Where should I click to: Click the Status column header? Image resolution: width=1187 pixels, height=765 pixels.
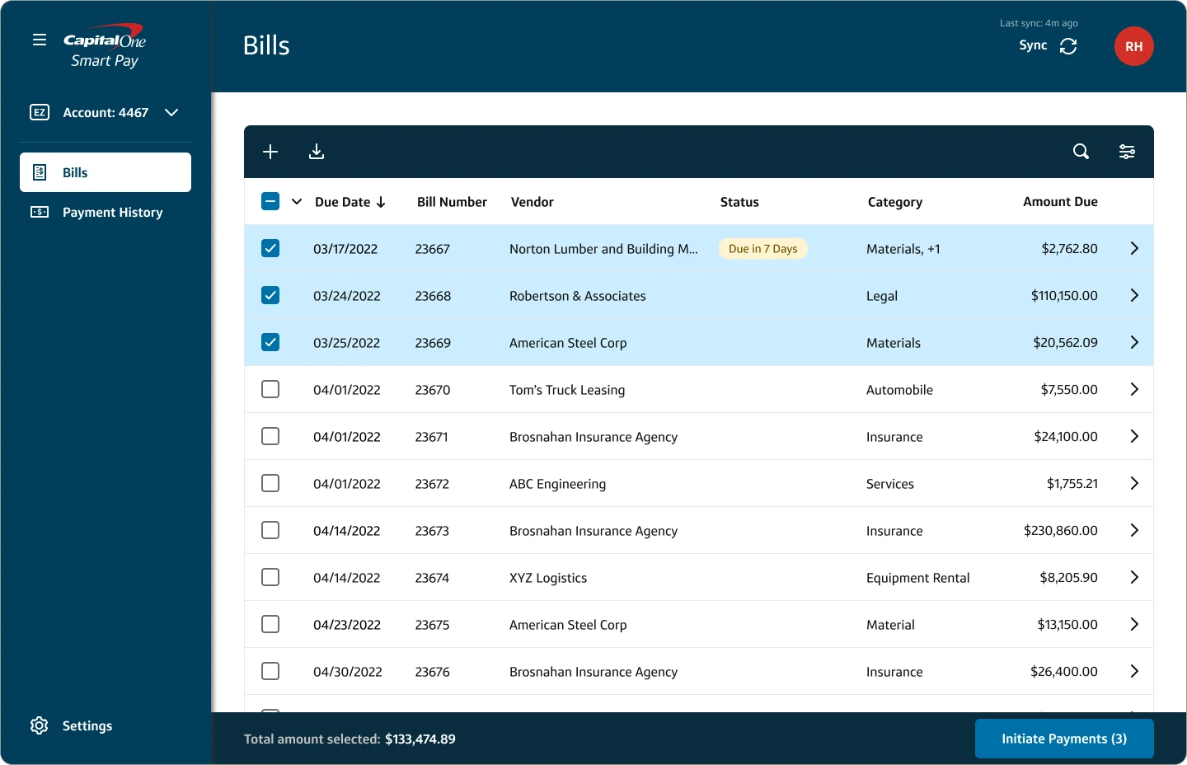coord(739,202)
